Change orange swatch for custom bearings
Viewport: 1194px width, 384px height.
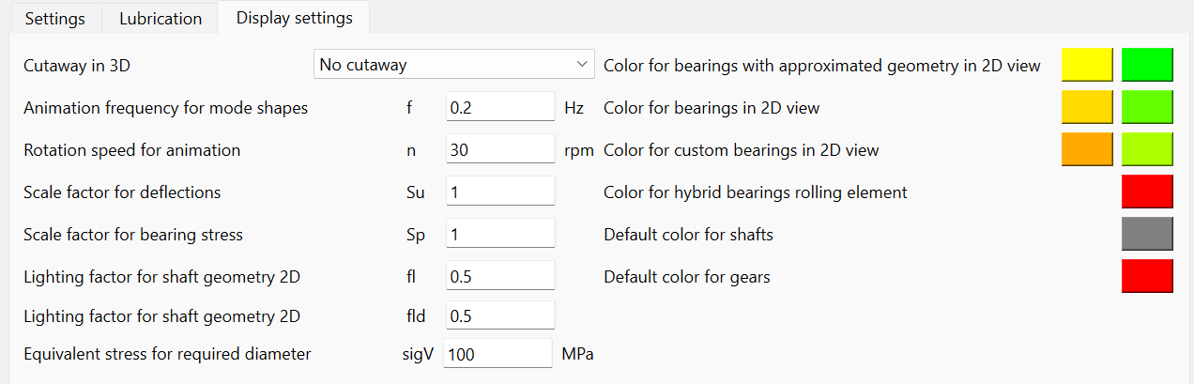pos(1087,149)
